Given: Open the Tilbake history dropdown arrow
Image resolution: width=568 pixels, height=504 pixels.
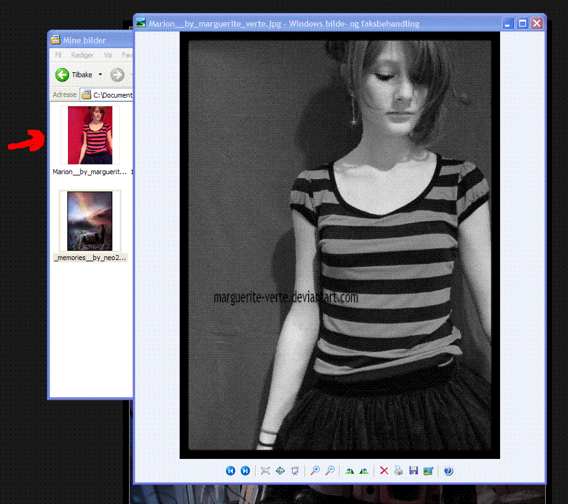Looking at the screenshot, I should pyautogui.click(x=101, y=75).
